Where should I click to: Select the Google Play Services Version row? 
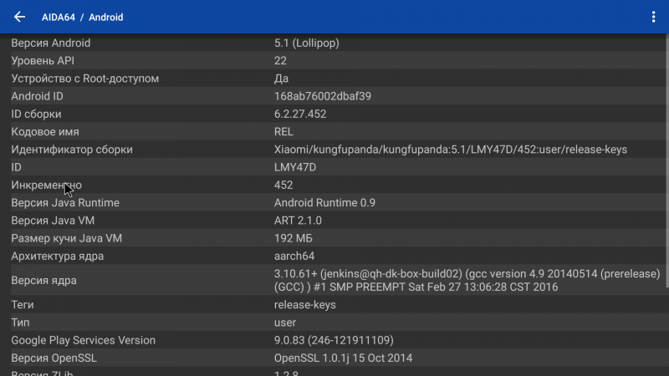(334, 340)
